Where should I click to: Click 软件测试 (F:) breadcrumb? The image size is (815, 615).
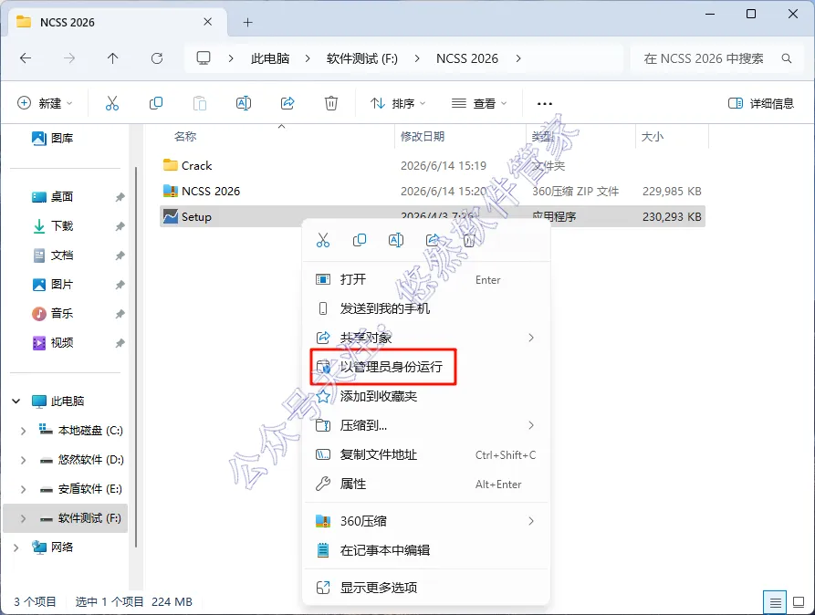tap(362, 58)
